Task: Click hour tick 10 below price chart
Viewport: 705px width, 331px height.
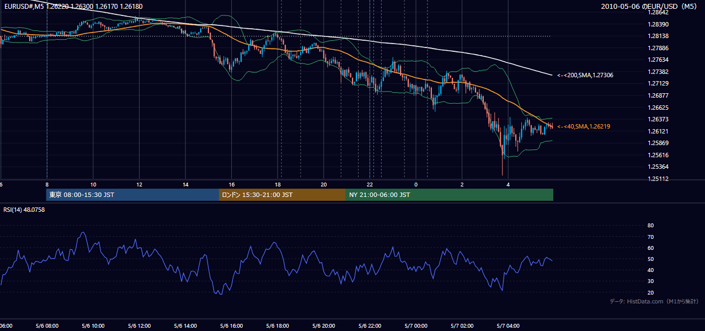Action: [93, 184]
